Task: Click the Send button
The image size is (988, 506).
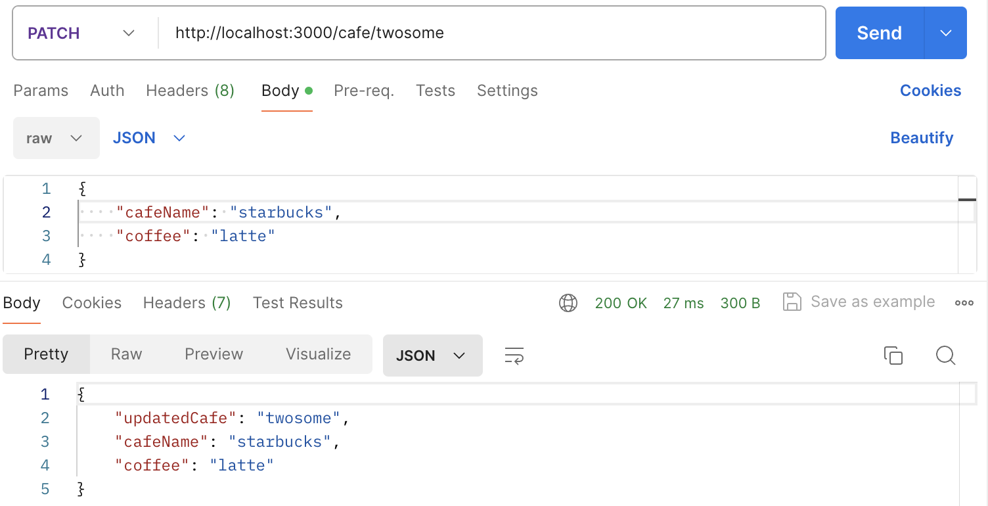Action: click(x=879, y=32)
